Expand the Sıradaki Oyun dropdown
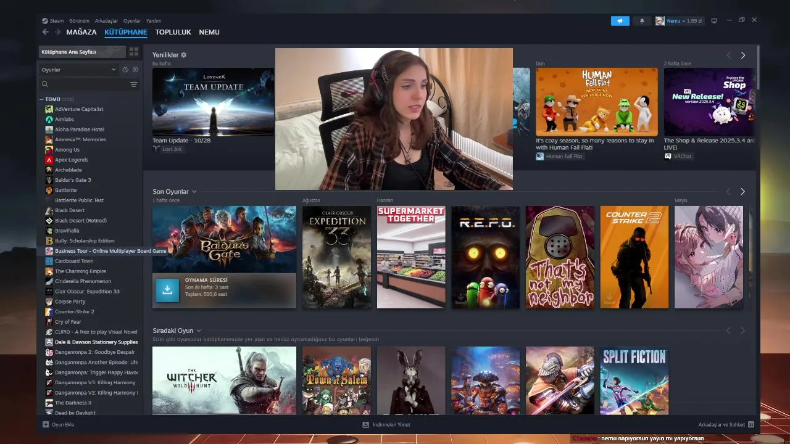Viewport: 790px width, 444px height. (x=199, y=331)
